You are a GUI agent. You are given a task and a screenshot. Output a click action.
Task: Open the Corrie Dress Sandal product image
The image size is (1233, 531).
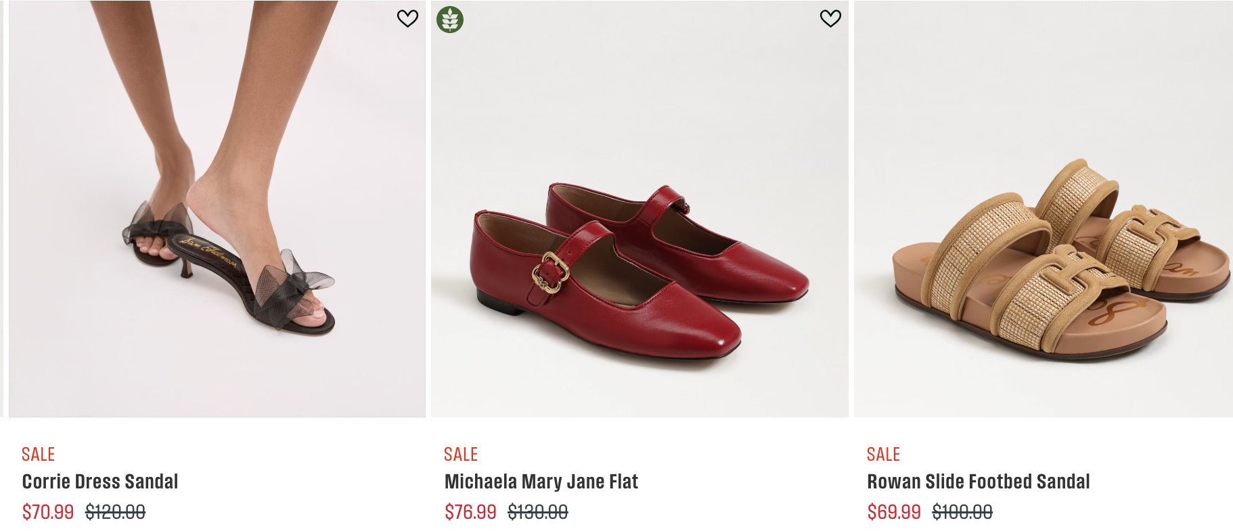[217, 209]
